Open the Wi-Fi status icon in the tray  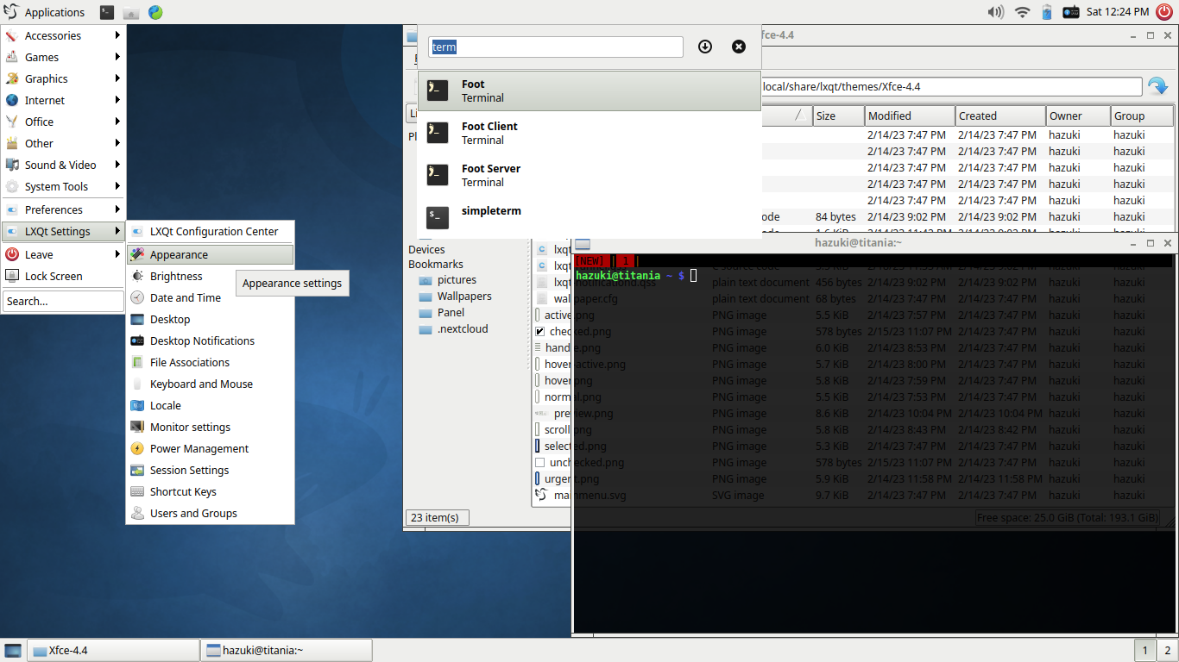click(x=1020, y=12)
